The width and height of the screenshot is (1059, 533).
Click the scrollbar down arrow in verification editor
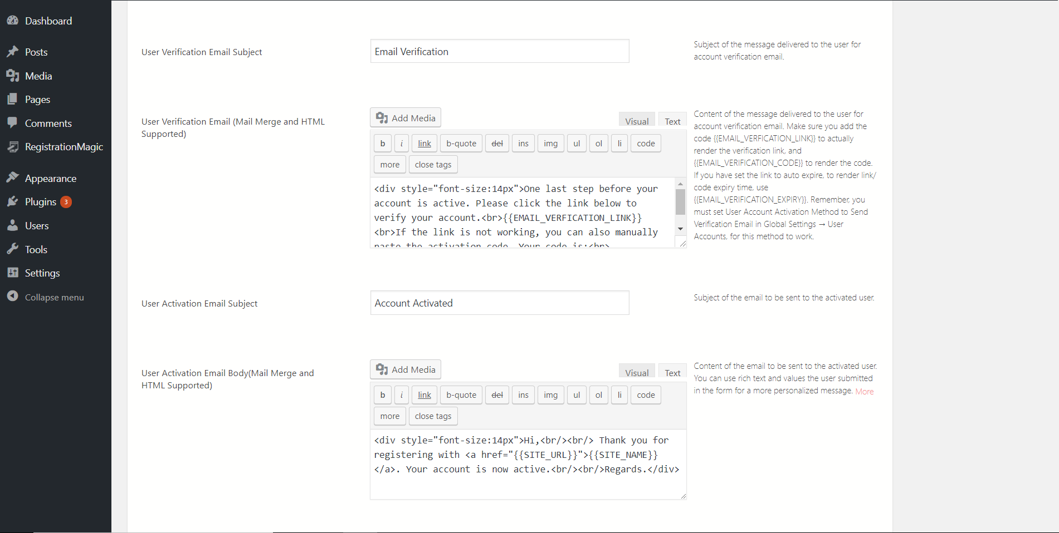680,229
